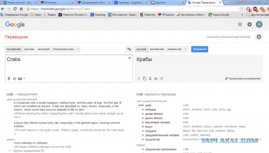Select немецкий as source language

(43, 49)
